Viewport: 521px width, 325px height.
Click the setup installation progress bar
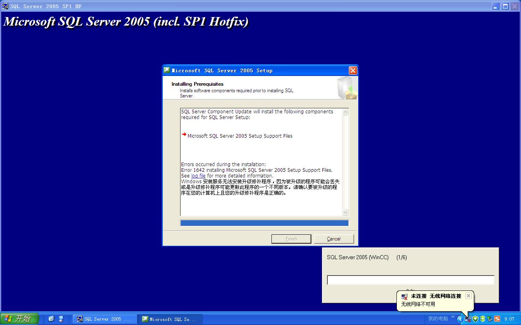[x=264, y=223]
